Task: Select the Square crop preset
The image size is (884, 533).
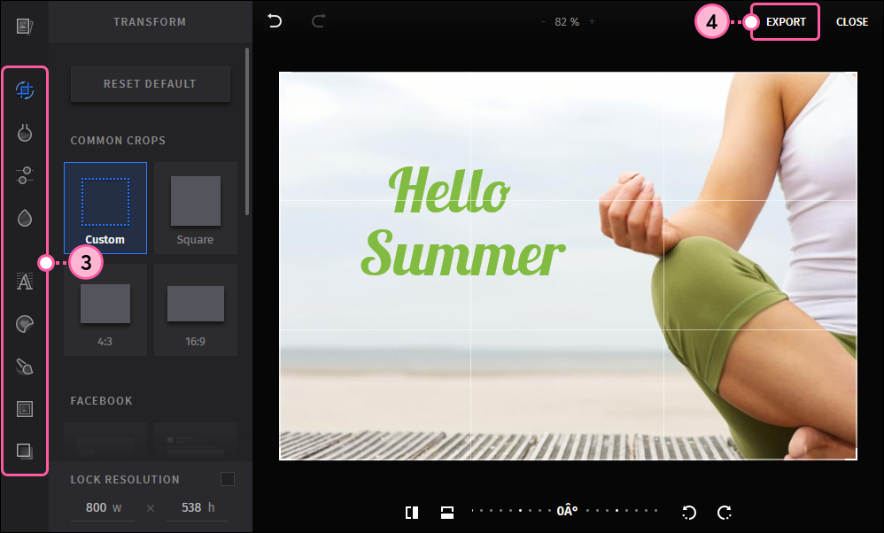Action: click(195, 207)
